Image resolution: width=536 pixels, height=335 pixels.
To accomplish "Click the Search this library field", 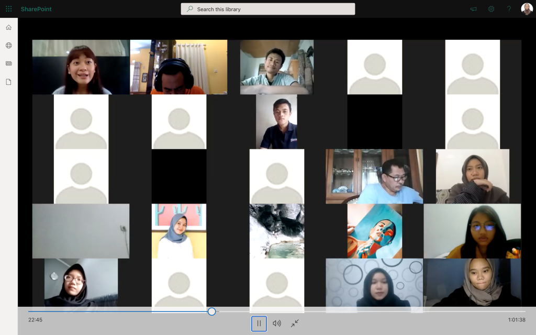I will click(x=267, y=9).
